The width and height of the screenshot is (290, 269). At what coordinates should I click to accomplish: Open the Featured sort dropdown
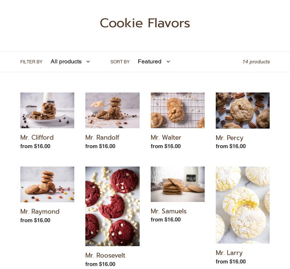pyautogui.click(x=154, y=62)
